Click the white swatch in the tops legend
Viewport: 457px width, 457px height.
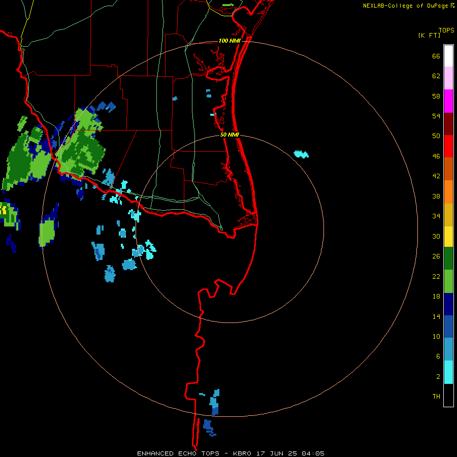coord(448,56)
